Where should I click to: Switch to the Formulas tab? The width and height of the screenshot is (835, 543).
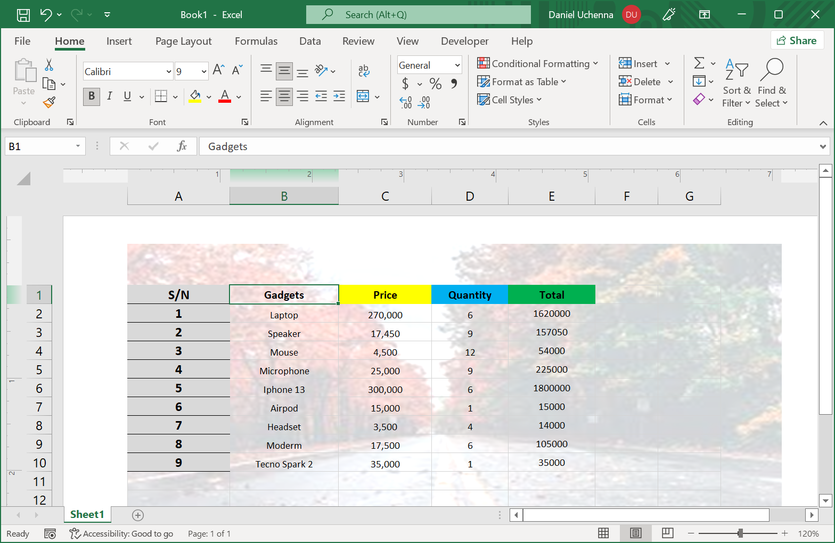click(x=256, y=41)
